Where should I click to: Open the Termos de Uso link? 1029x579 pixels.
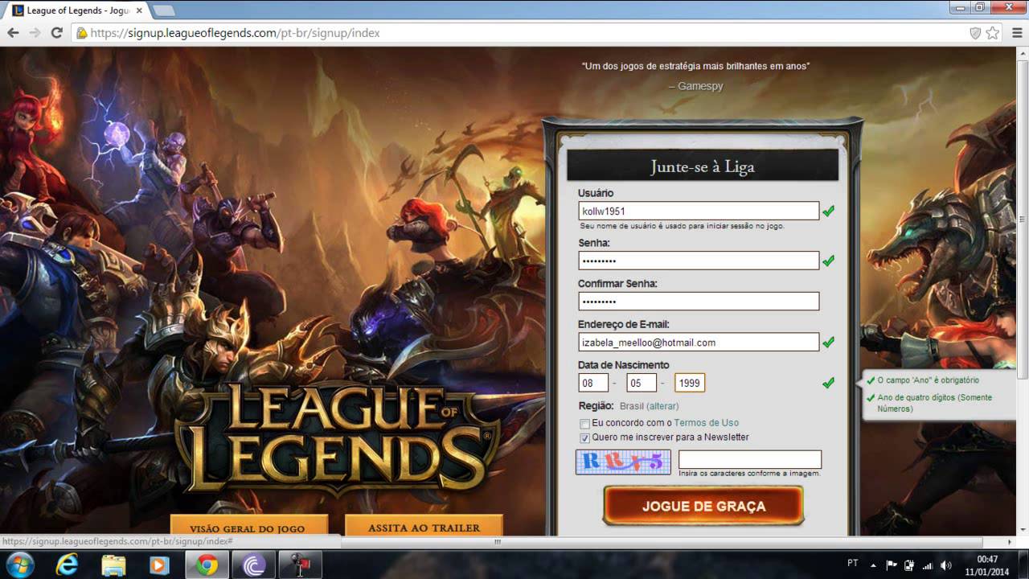pyautogui.click(x=706, y=423)
